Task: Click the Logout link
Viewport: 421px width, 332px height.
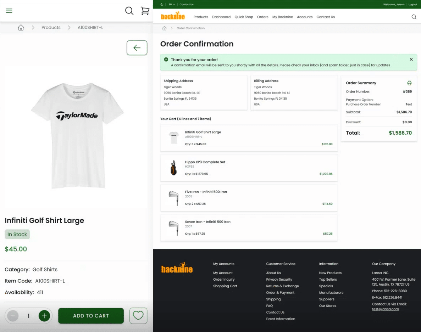Action: (412, 4)
